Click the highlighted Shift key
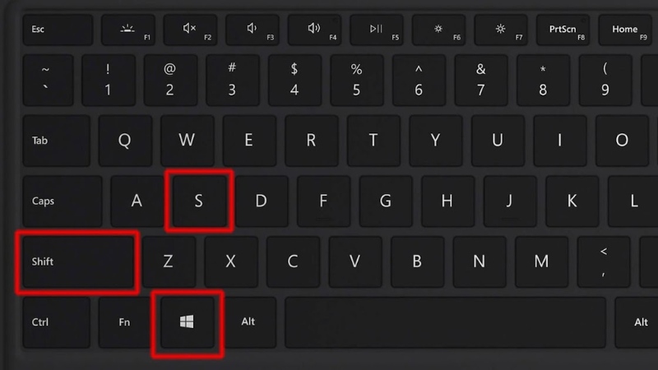The image size is (658, 370). 78,261
